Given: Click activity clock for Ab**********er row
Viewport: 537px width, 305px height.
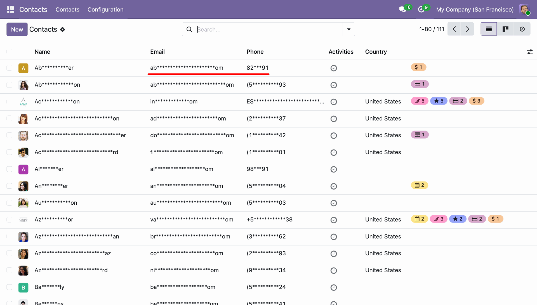Looking at the screenshot, I should tap(334, 68).
